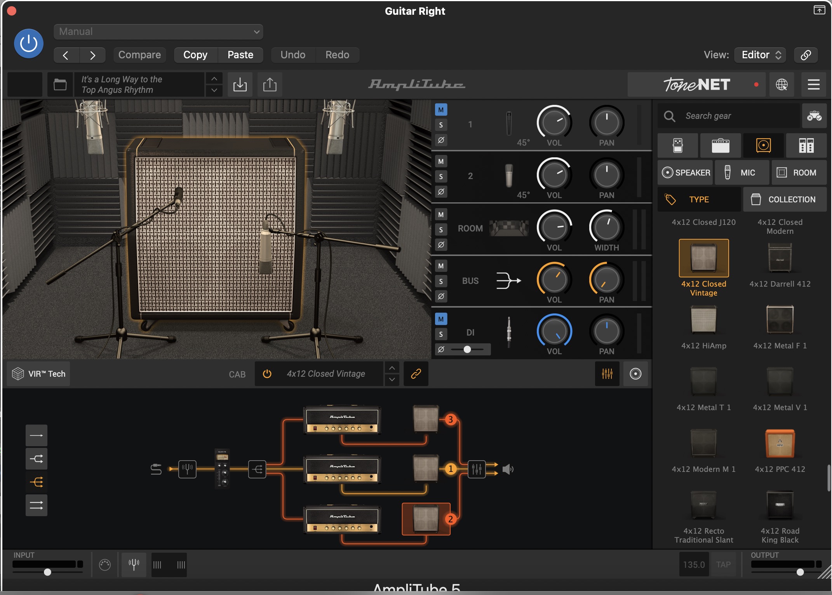Select two-way split routing icon
Viewport: 832px width, 595px height.
37,459
